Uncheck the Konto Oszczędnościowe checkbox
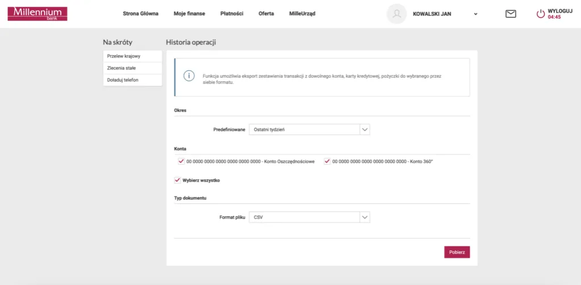This screenshot has height=285, width=581. coord(181,161)
